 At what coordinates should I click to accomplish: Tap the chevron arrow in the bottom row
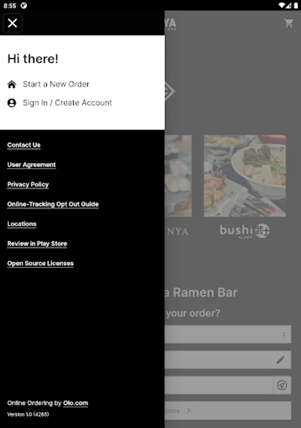click(189, 410)
